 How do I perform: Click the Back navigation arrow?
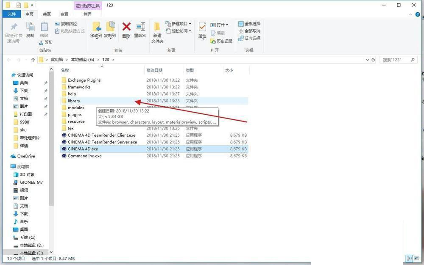(9, 60)
